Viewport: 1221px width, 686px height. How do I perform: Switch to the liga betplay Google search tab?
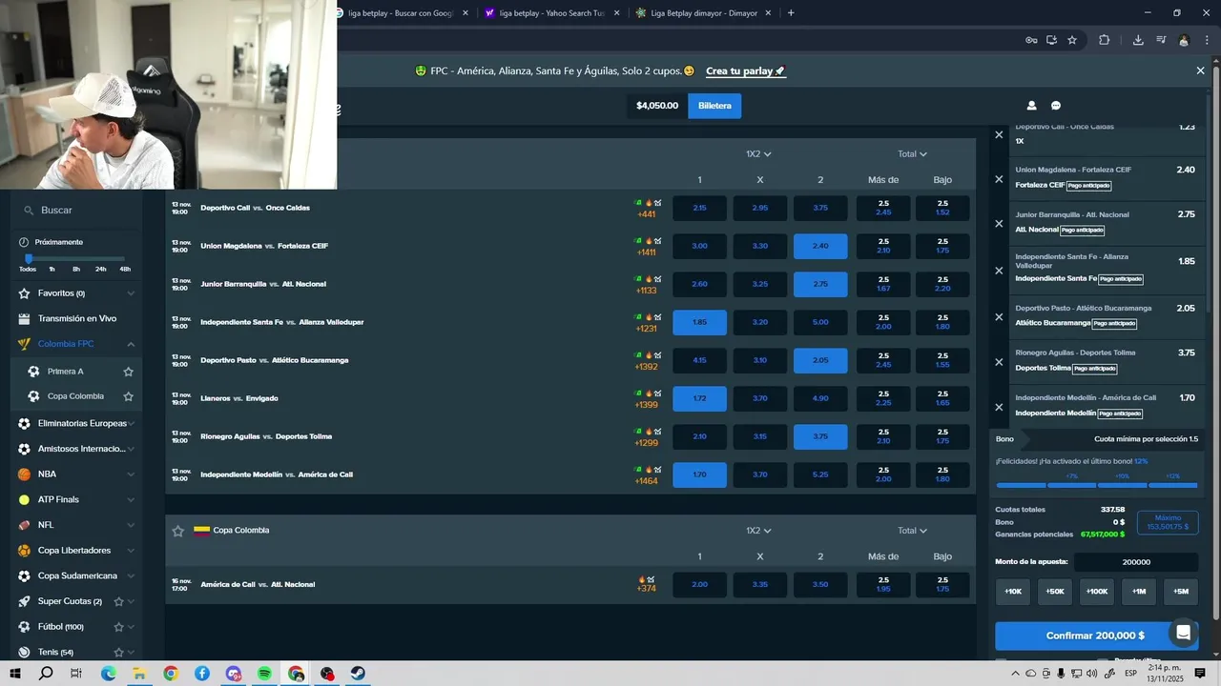[402, 13]
